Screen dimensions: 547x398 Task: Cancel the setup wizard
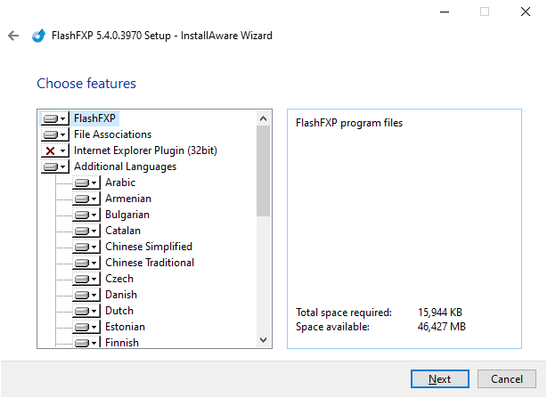click(x=507, y=378)
